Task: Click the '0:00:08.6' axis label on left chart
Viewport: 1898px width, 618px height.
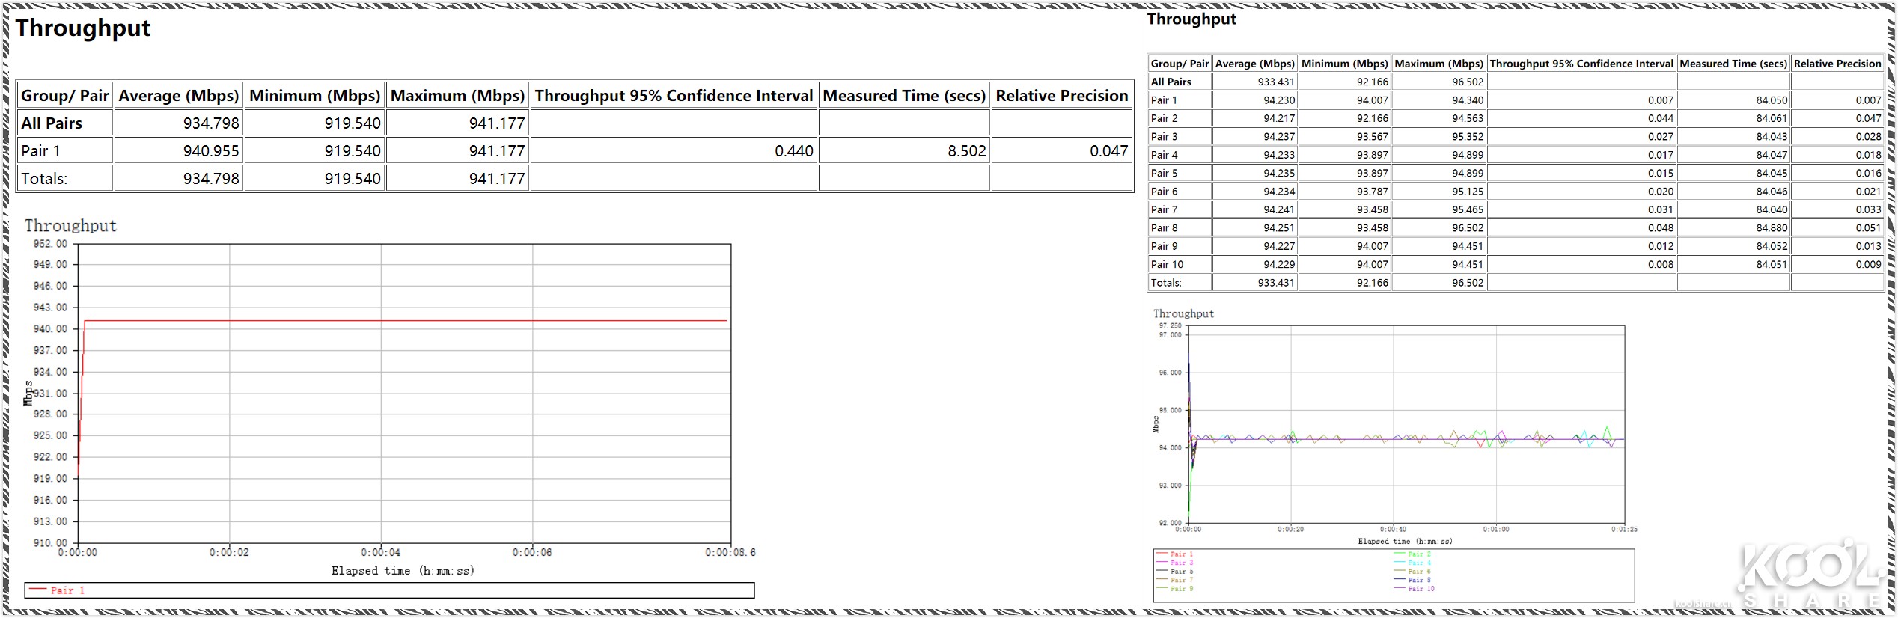Action: [730, 552]
